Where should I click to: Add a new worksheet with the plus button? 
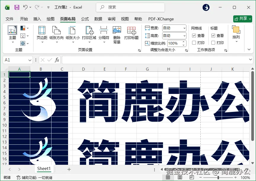pyautogui.click(x=69, y=169)
